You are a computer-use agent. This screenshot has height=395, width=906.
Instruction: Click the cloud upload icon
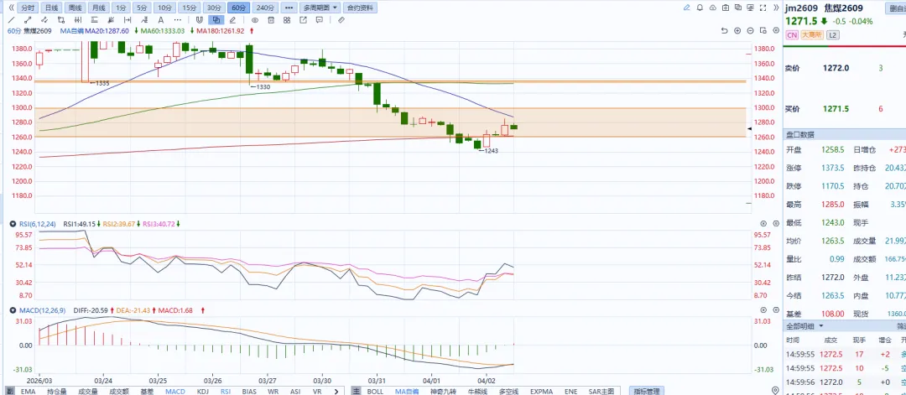tap(713, 8)
